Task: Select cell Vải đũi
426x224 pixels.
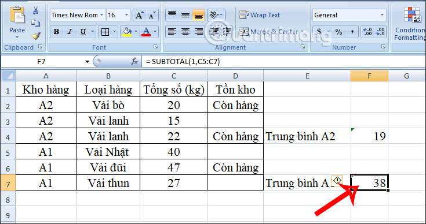Action: [x=108, y=167]
